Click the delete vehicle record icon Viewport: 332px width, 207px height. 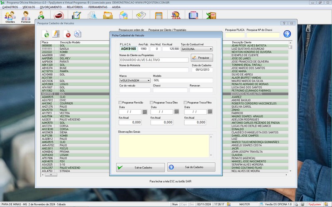(67, 34)
